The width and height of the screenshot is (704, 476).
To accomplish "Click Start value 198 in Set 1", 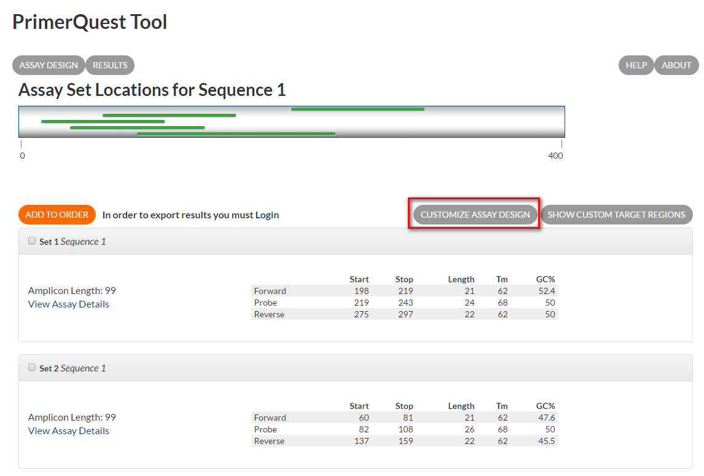I will (x=361, y=291).
